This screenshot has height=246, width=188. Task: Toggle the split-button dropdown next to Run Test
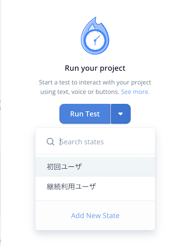pos(121,114)
